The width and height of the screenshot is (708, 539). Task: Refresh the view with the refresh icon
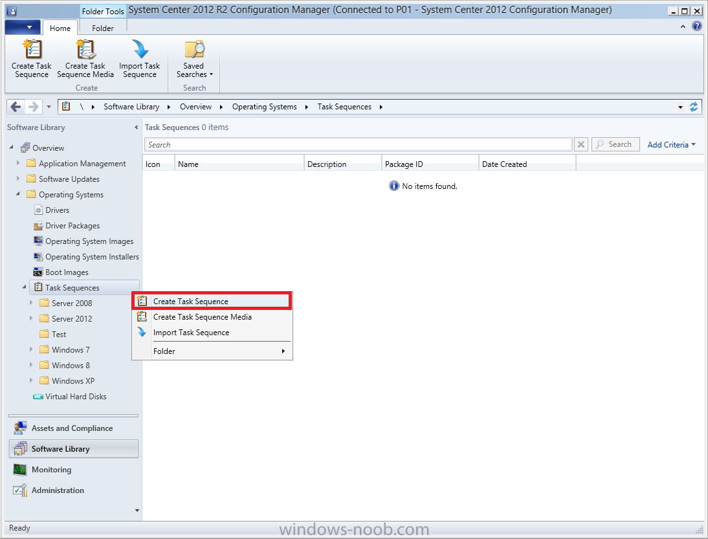[694, 107]
